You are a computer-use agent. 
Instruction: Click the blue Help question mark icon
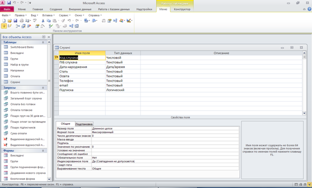click(309, 9)
